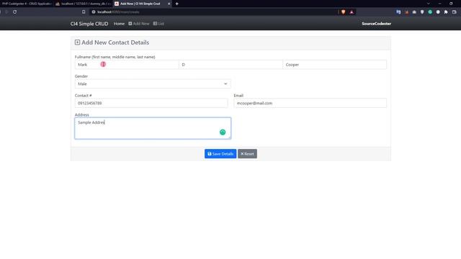Follow the SourceCodester link in navbar
461x259 pixels.
(376, 24)
